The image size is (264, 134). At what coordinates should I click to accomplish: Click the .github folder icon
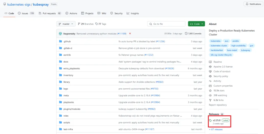point(61,41)
